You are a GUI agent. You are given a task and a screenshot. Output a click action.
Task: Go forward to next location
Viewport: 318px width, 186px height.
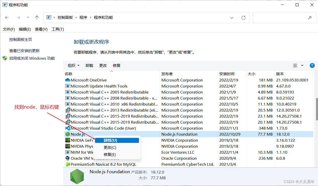pyautogui.click(x=18, y=18)
